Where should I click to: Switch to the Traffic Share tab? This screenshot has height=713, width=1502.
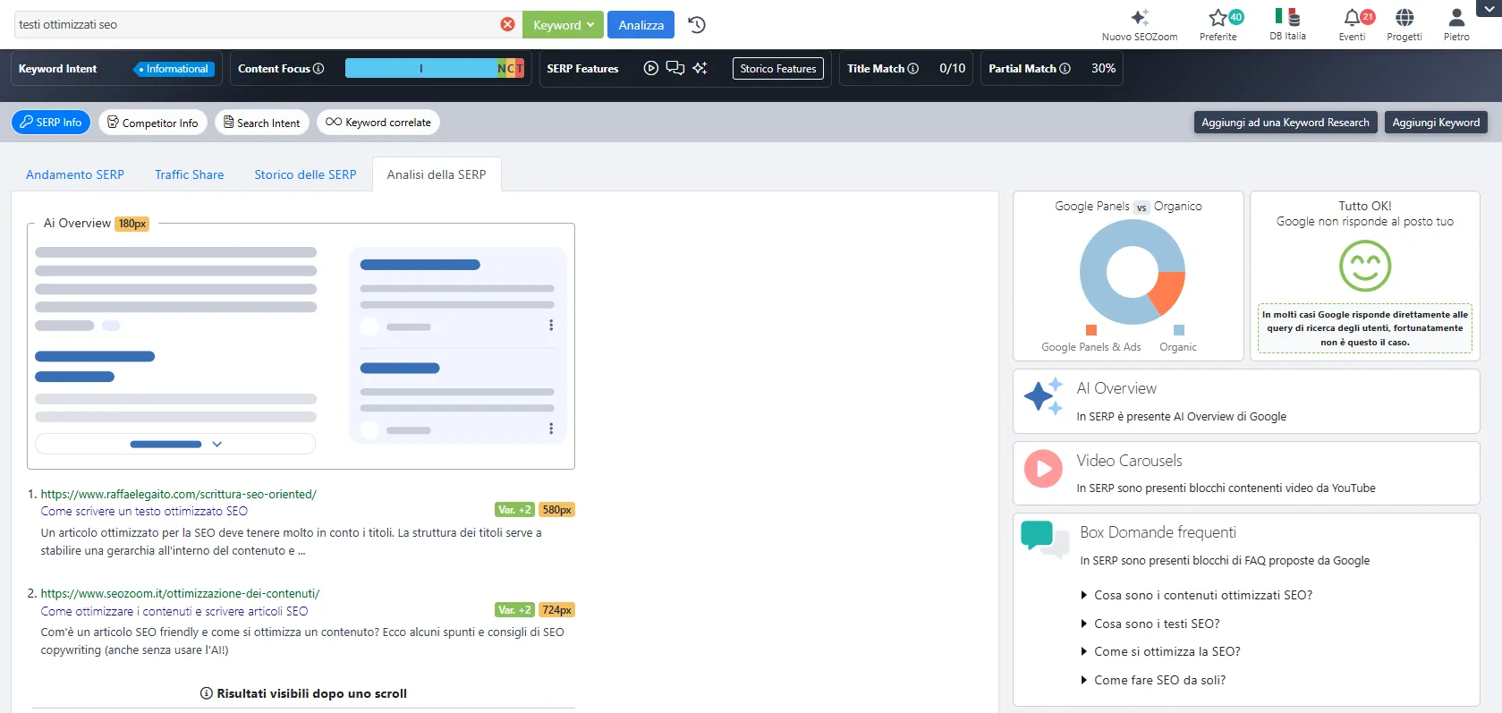tap(189, 174)
